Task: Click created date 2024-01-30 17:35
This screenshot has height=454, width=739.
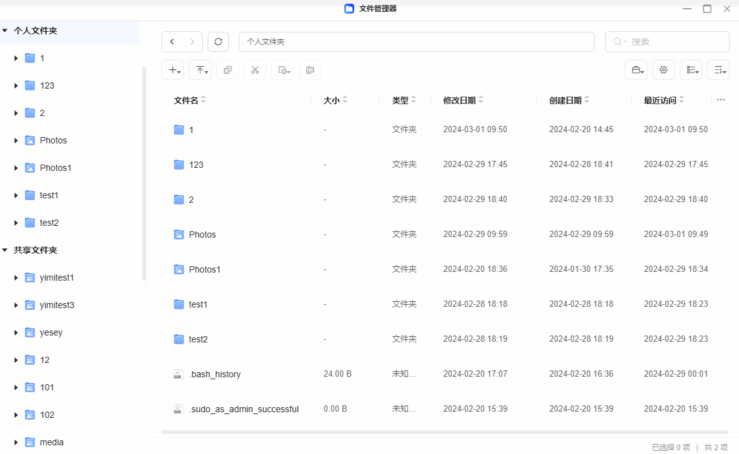Action: (581, 269)
